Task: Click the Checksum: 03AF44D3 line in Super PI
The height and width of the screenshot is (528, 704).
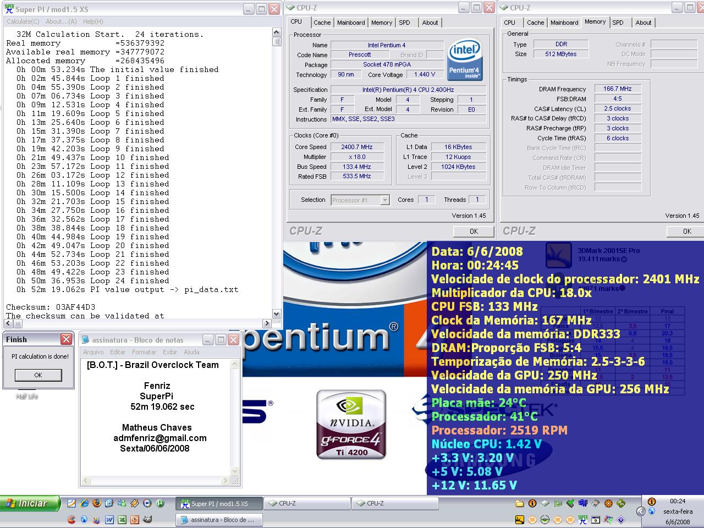Action: coord(51,307)
